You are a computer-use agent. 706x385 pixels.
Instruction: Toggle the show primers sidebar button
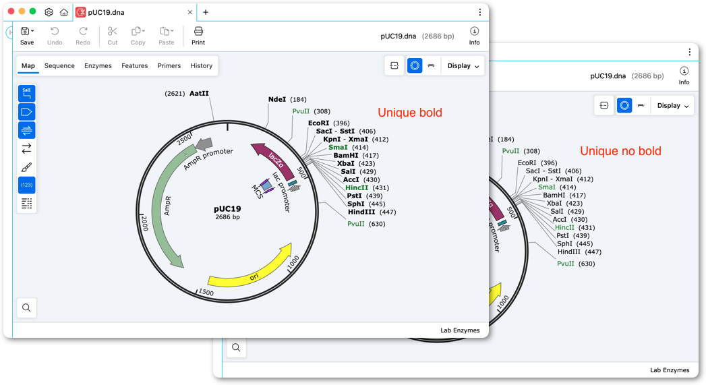pyautogui.click(x=26, y=130)
